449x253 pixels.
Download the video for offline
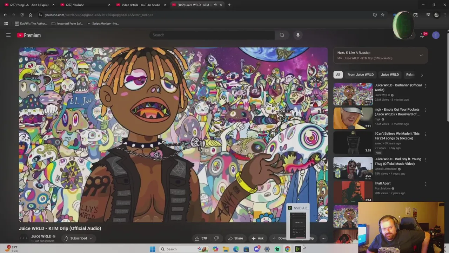tap(279, 238)
